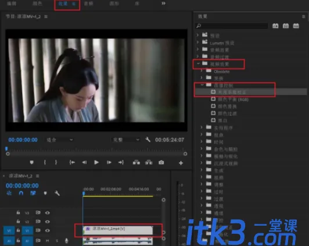Hide the V2 track with eye icon
The width and height of the screenshot is (309, 246).
(x=47, y=222)
